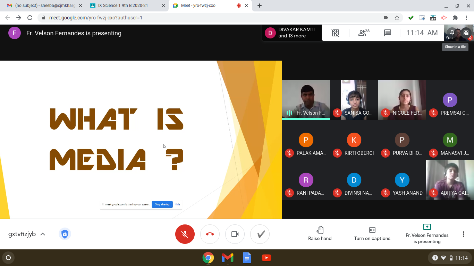474x266 pixels.
Task: Click the red leave call button
Action: 210,234
